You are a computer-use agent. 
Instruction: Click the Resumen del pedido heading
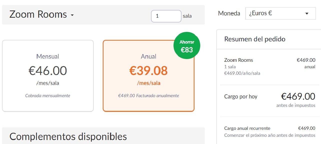tap(255, 39)
